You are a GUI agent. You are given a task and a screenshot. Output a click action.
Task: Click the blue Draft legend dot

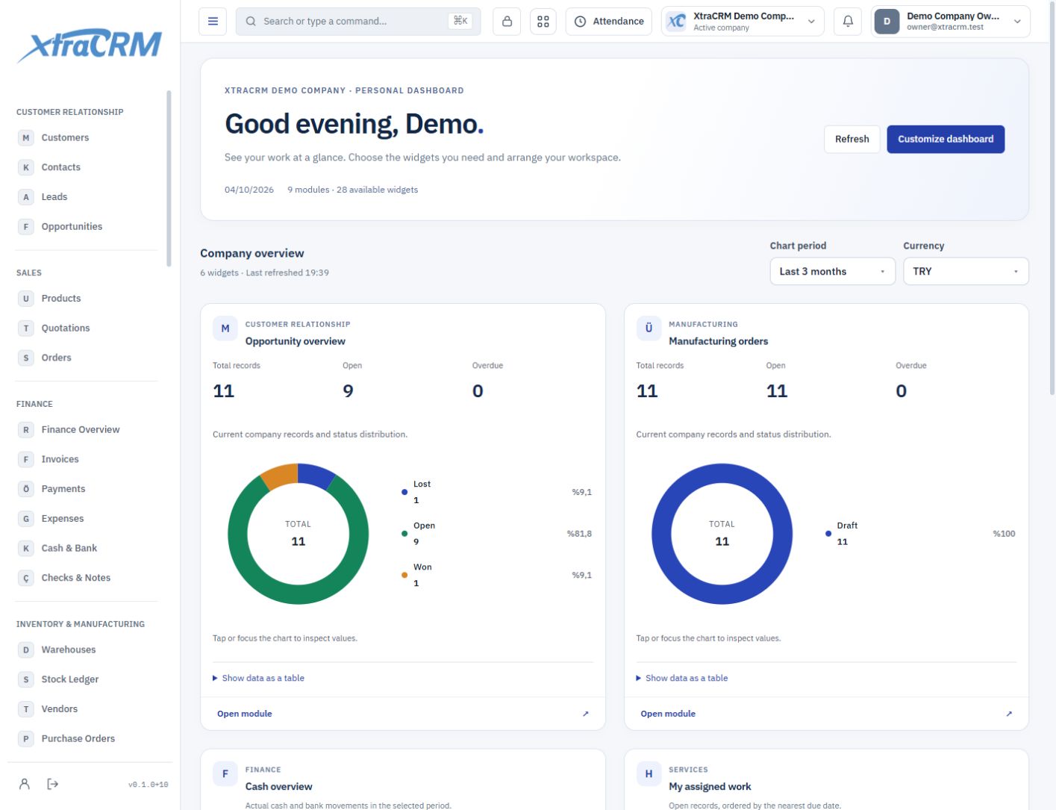pos(828,534)
